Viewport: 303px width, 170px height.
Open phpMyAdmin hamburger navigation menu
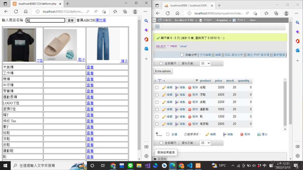pyautogui.click(x=157, y=27)
